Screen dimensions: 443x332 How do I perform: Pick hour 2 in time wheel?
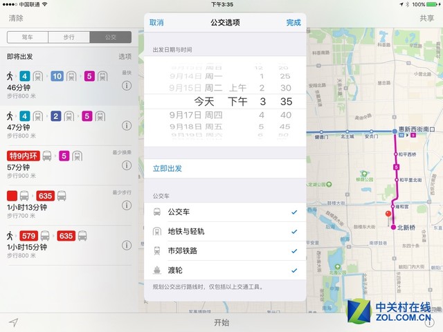pos(262,88)
